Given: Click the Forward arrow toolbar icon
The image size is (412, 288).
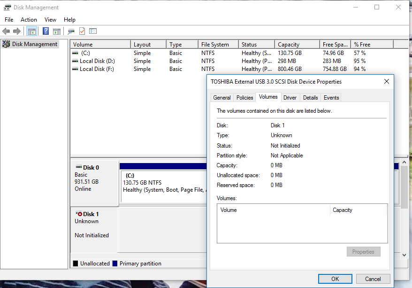Looking at the screenshot, I should (x=17, y=31).
